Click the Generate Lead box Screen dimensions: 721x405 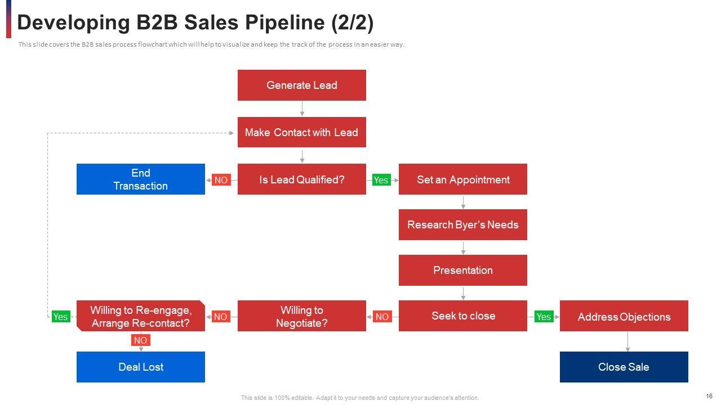(x=301, y=85)
